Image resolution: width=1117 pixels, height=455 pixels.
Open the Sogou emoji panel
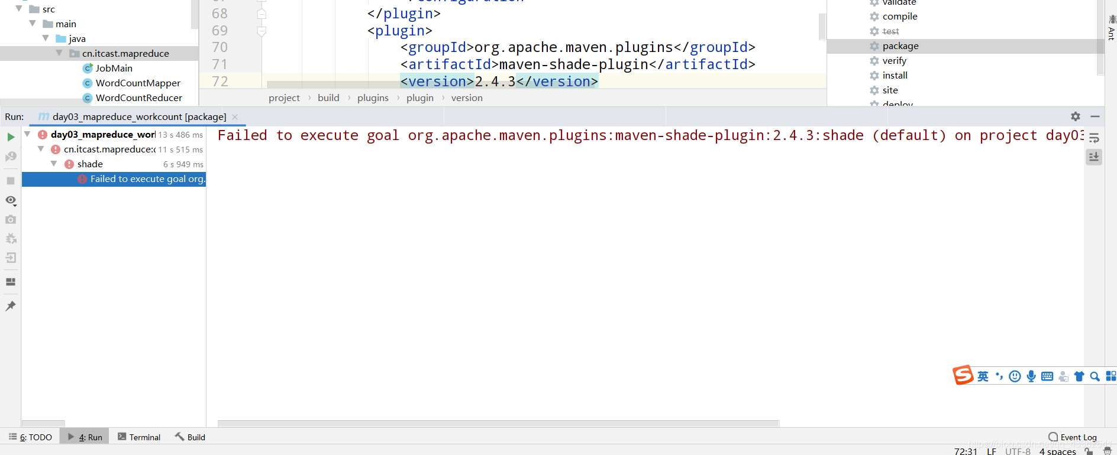(1015, 376)
